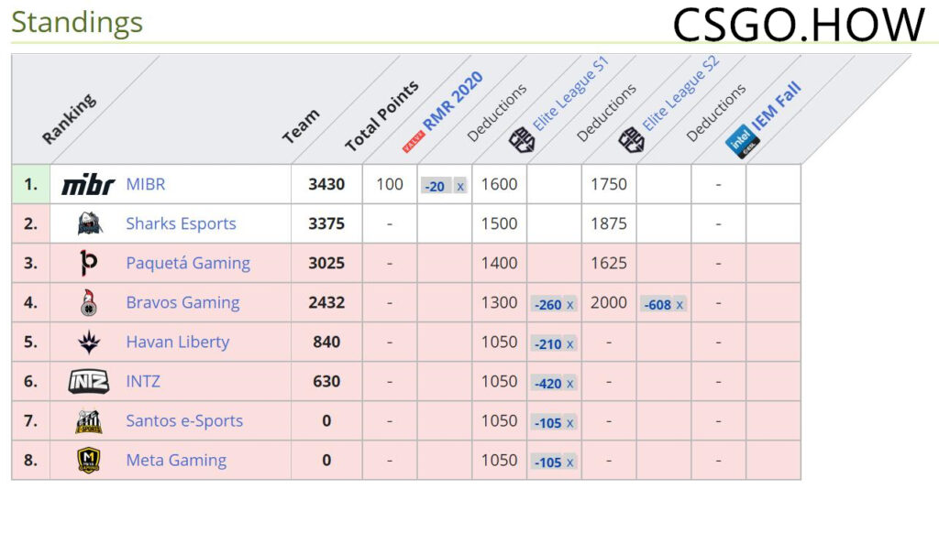Click MIBR RMR 2020 score 100
The height and width of the screenshot is (533, 939).
(390, 184)
